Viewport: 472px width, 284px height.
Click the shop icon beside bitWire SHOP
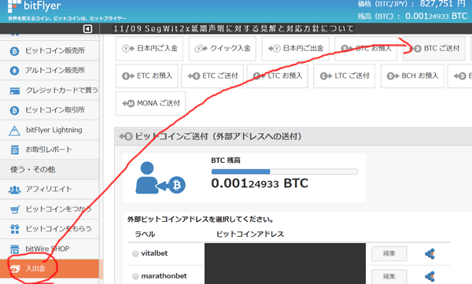click(14, 249)
